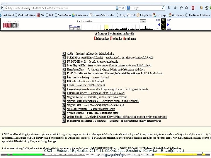Image resolution: width=211 pixels, height=158 pixels.
Task: Open the Írás tegnap és holnap link
Action: pyautogui.click(x=88, y=77)
